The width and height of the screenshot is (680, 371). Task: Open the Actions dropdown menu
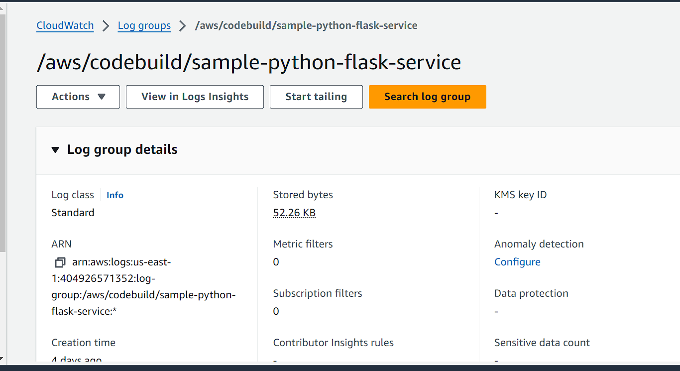click(78, 97)
